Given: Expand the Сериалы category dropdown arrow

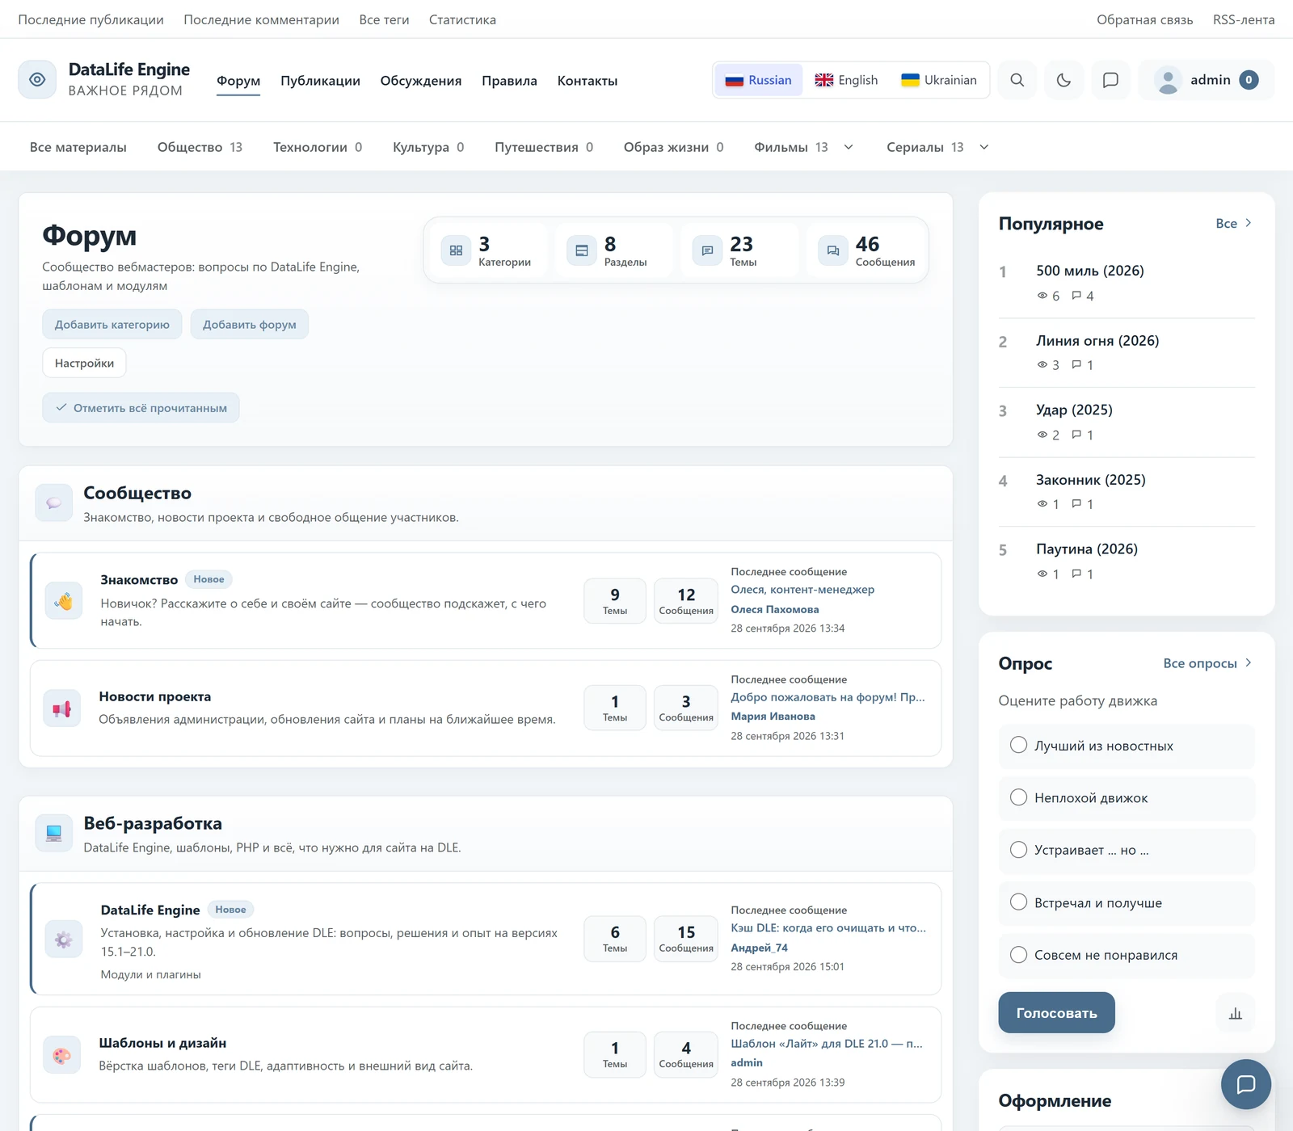Looking at the screenshot, I should pyautogui.click(x=984, y=147).
